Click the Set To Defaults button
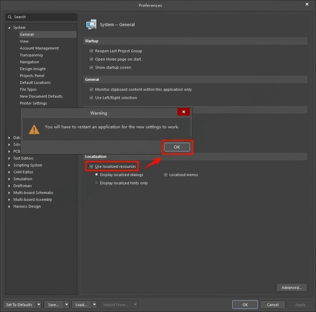This screenshot has height=312, width=316. coord(19,304)
